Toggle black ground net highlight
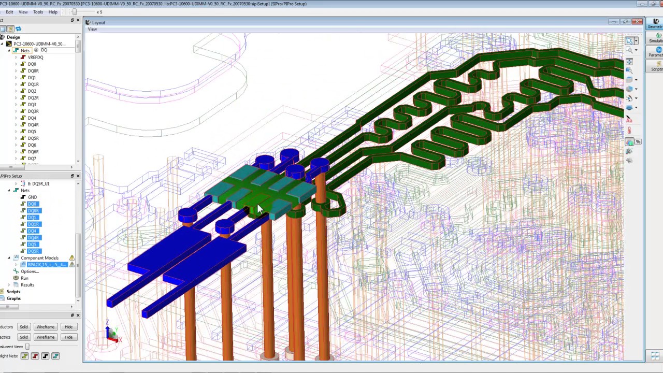663x373 pixels. coord(45,356)
